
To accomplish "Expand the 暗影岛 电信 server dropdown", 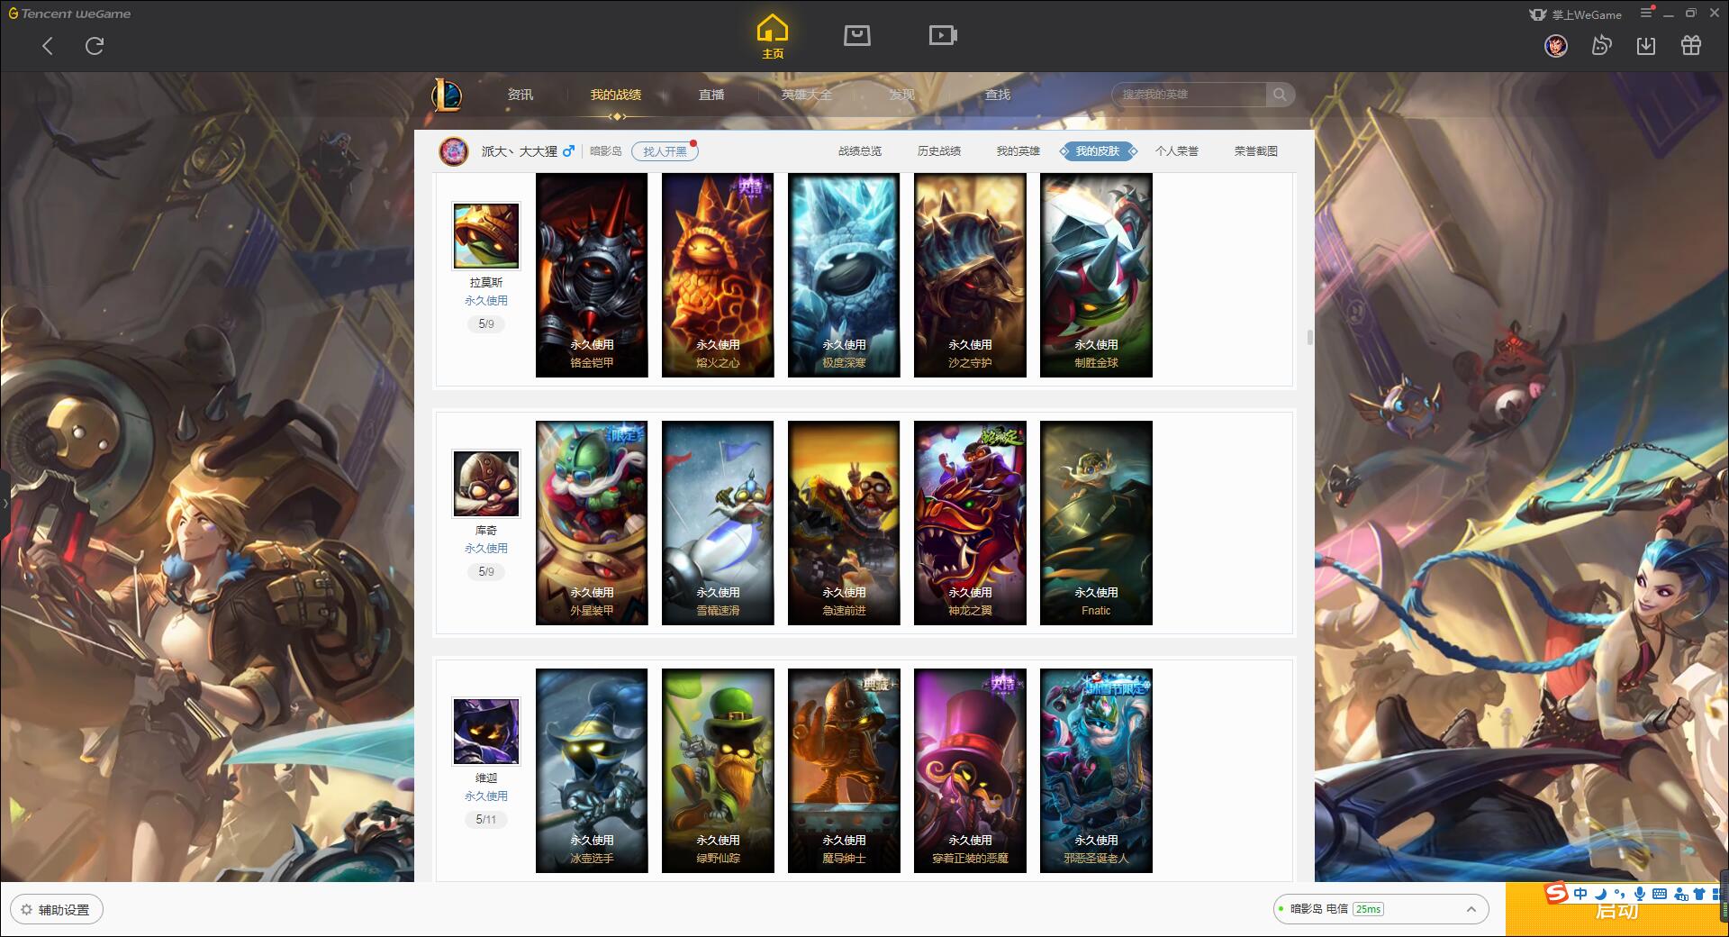I will pyautogui.click(x=1380, y=909).
